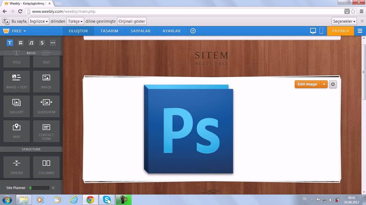The height and width of the screenshot is (205, 366).
Task: Click the address bar URL field
Action: coord(186,11)
